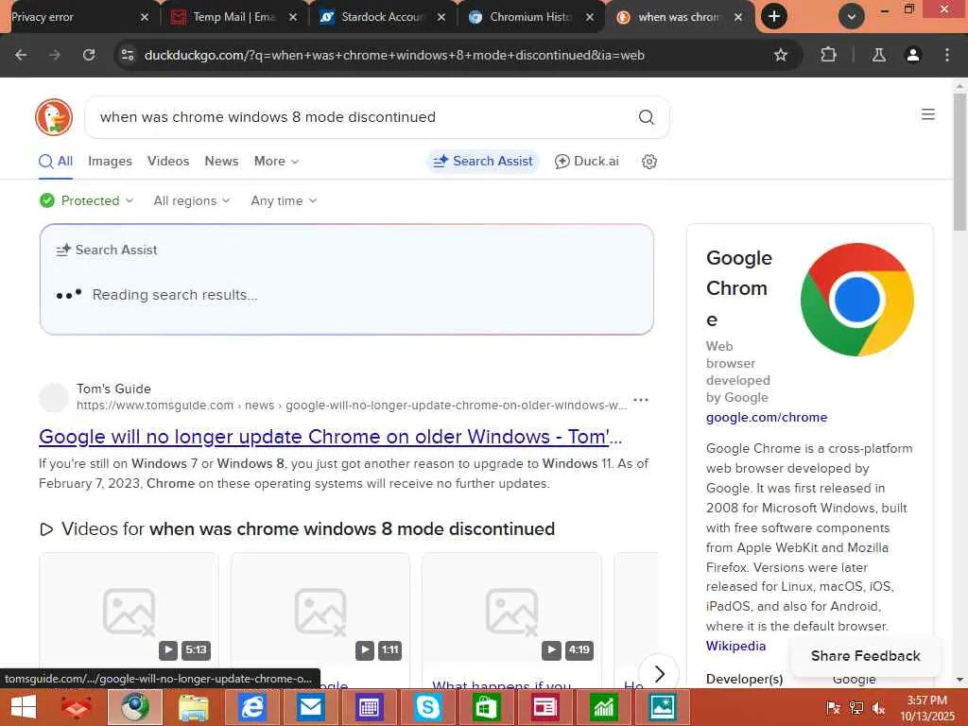The image size is (968, 726).
Task: Click the page vertical scrollbar thumb
Action: tap(959, 162)
